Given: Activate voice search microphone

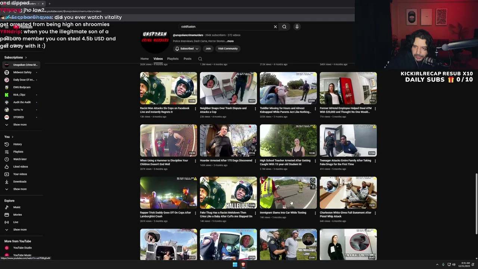Looking at the screenshot, I should (x=297, y=27).
